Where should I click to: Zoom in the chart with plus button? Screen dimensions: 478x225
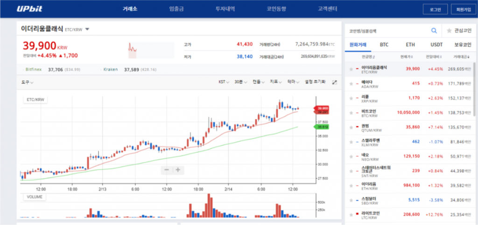point(178,170)
